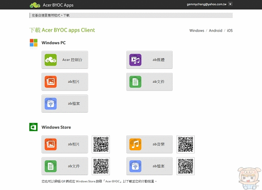Click the QR code next to Windows Store ab相片
262x190 pixels.
[x=101, y=145]
